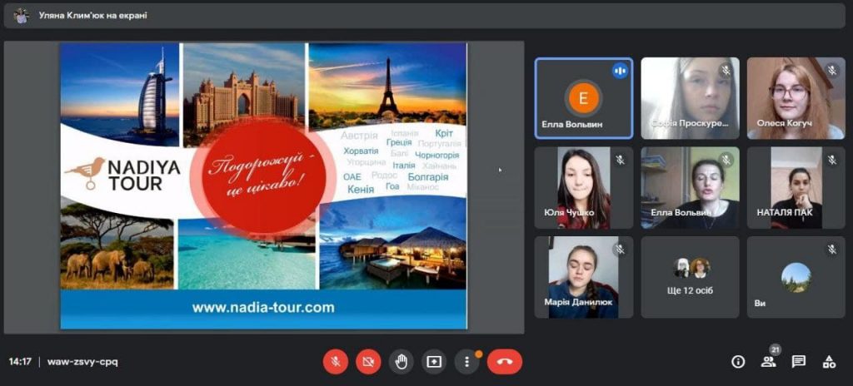Click the www.nadia-tour.com link on slide
This screenshot has width=853, height=386.
point(263,307)
